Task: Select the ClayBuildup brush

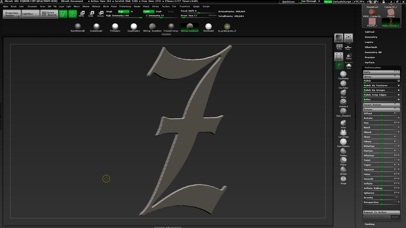Action: pyautogui.click(x=343, y=74)
